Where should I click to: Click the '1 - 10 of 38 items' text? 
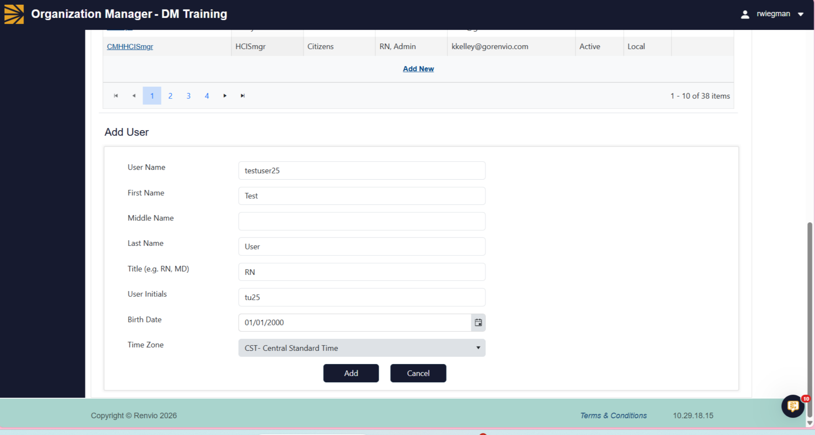700,96
